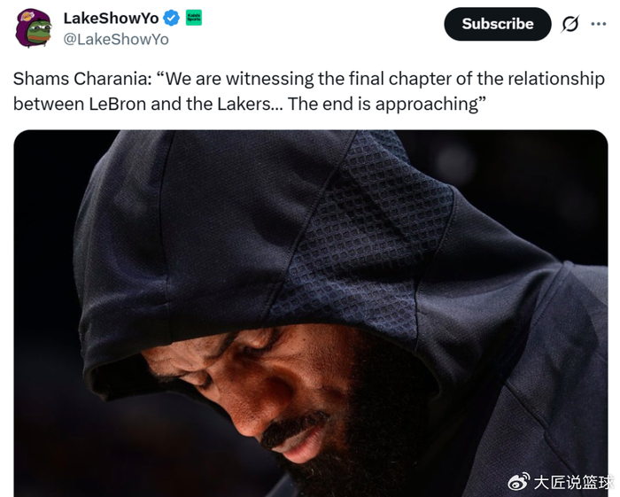Open the LakeShowYo display name
The width and height of the screenshot is (620, 497).
click(x=111, y=19)
